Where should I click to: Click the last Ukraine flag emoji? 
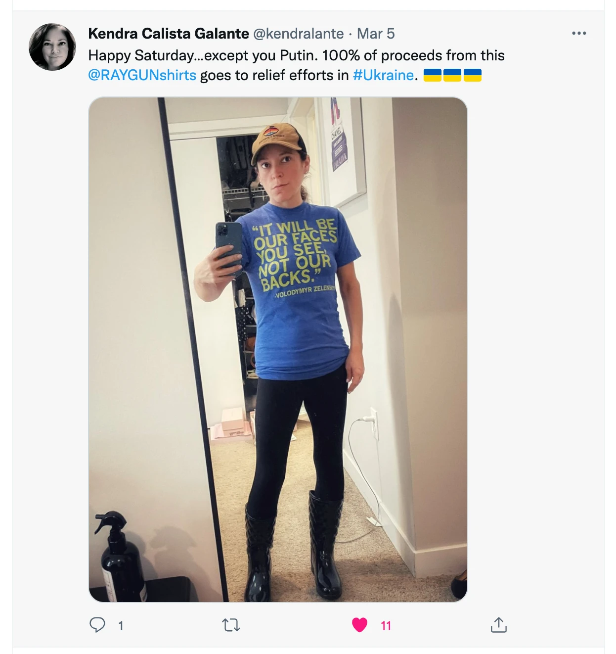pos(473,75)
